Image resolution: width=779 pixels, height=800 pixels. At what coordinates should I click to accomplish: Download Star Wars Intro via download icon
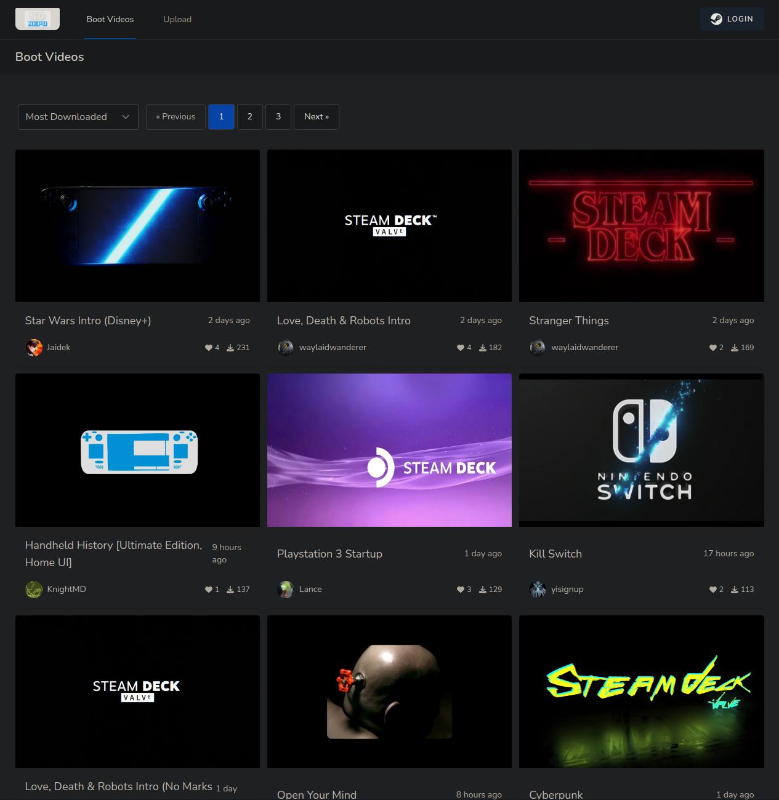pos(230,348)
